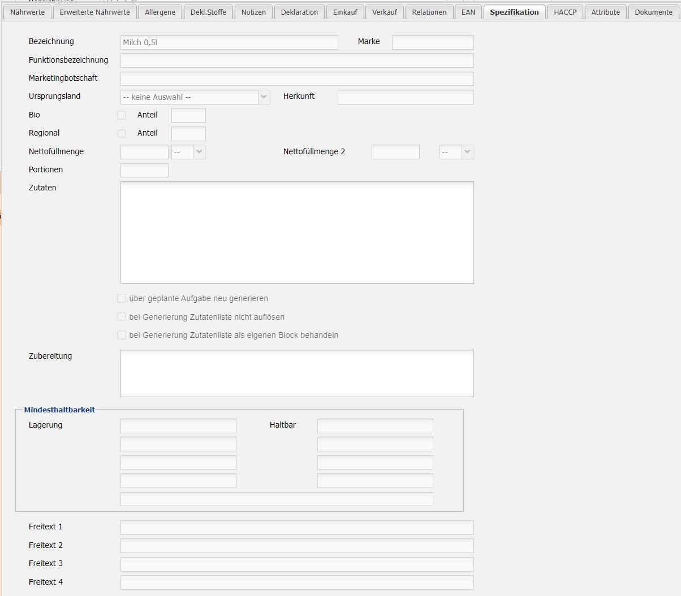Open the Allergene tab
The width and height of the screenshot is (681, 596).
[160, 12]
